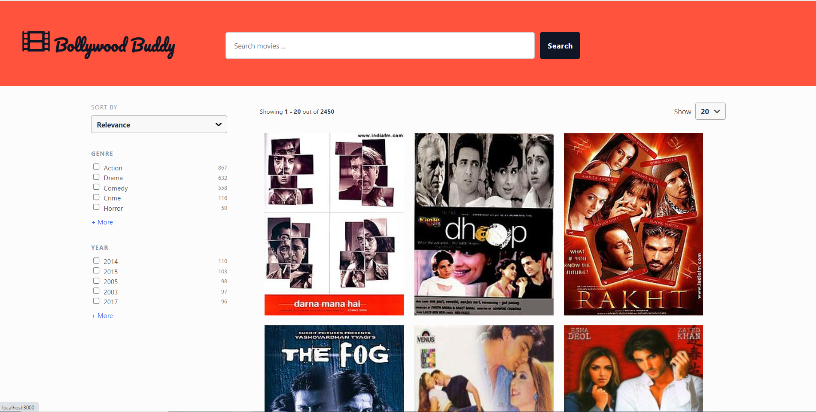Open the Esha Deol Zayed Khan poster
Image resolution: width=816 pixels, height=412 pixels.
click(x=633, y=368)
